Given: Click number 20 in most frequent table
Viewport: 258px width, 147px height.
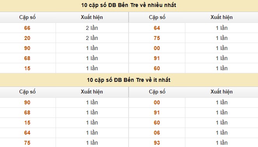Looking at the screenshot, I should tap(27, 38).
